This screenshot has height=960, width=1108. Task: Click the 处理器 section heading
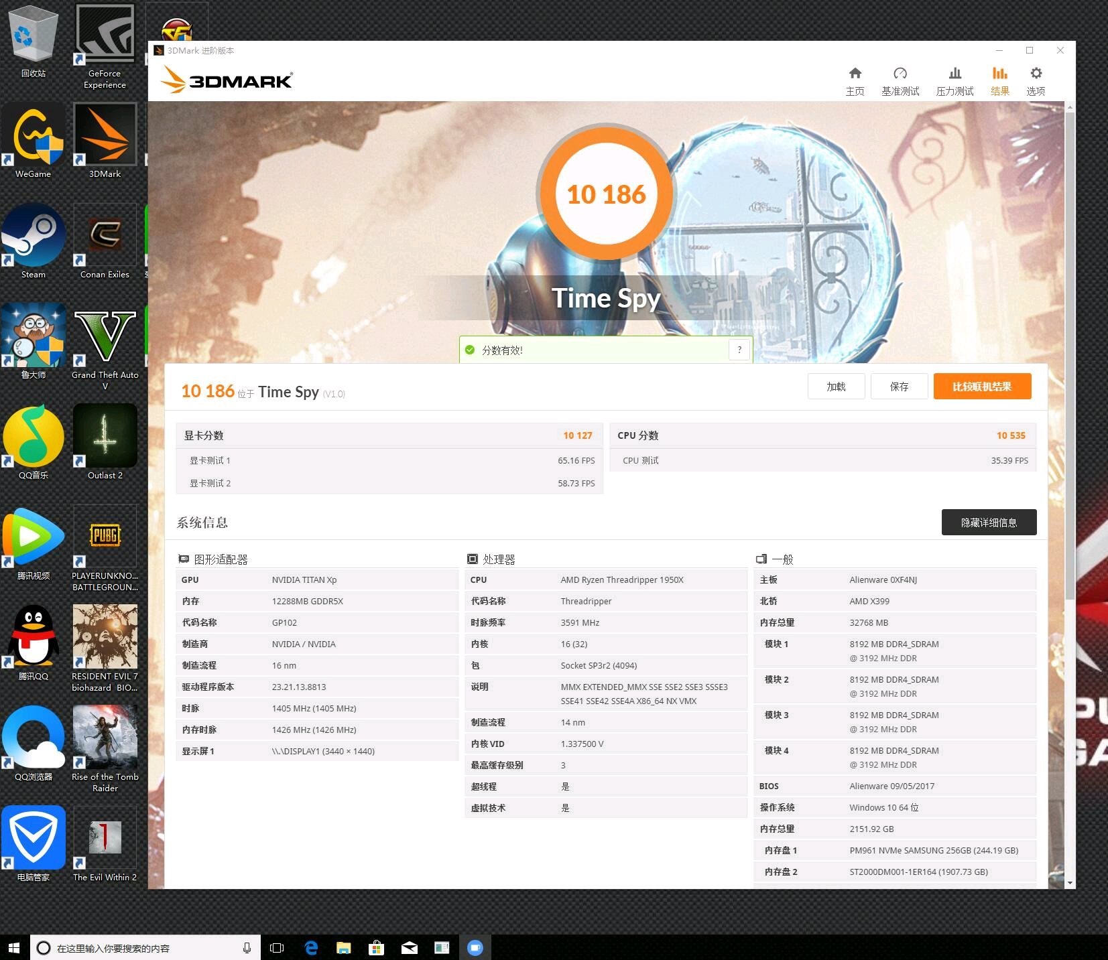click(491, 559)
